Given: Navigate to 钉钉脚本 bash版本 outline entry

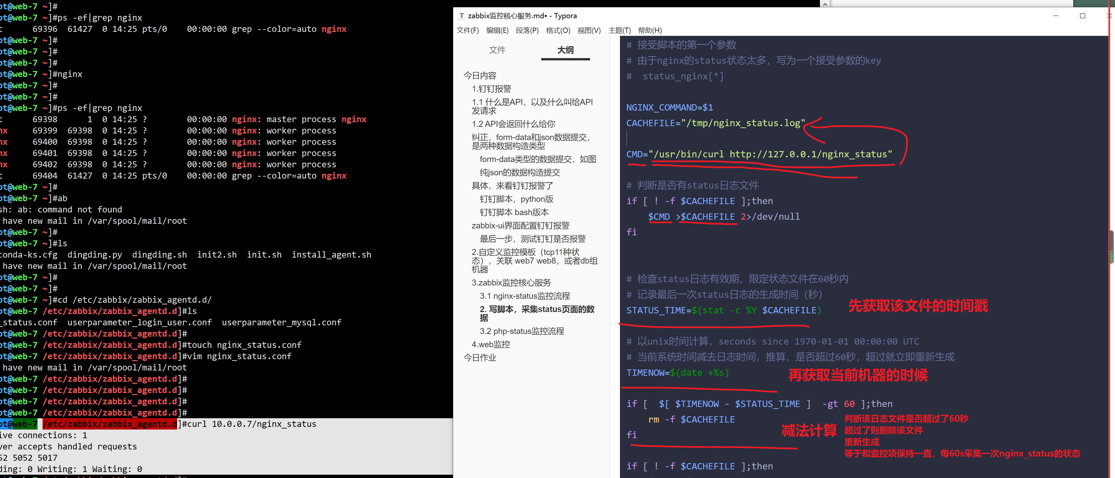Looking at the screenshot, I should tap(514, 212).
